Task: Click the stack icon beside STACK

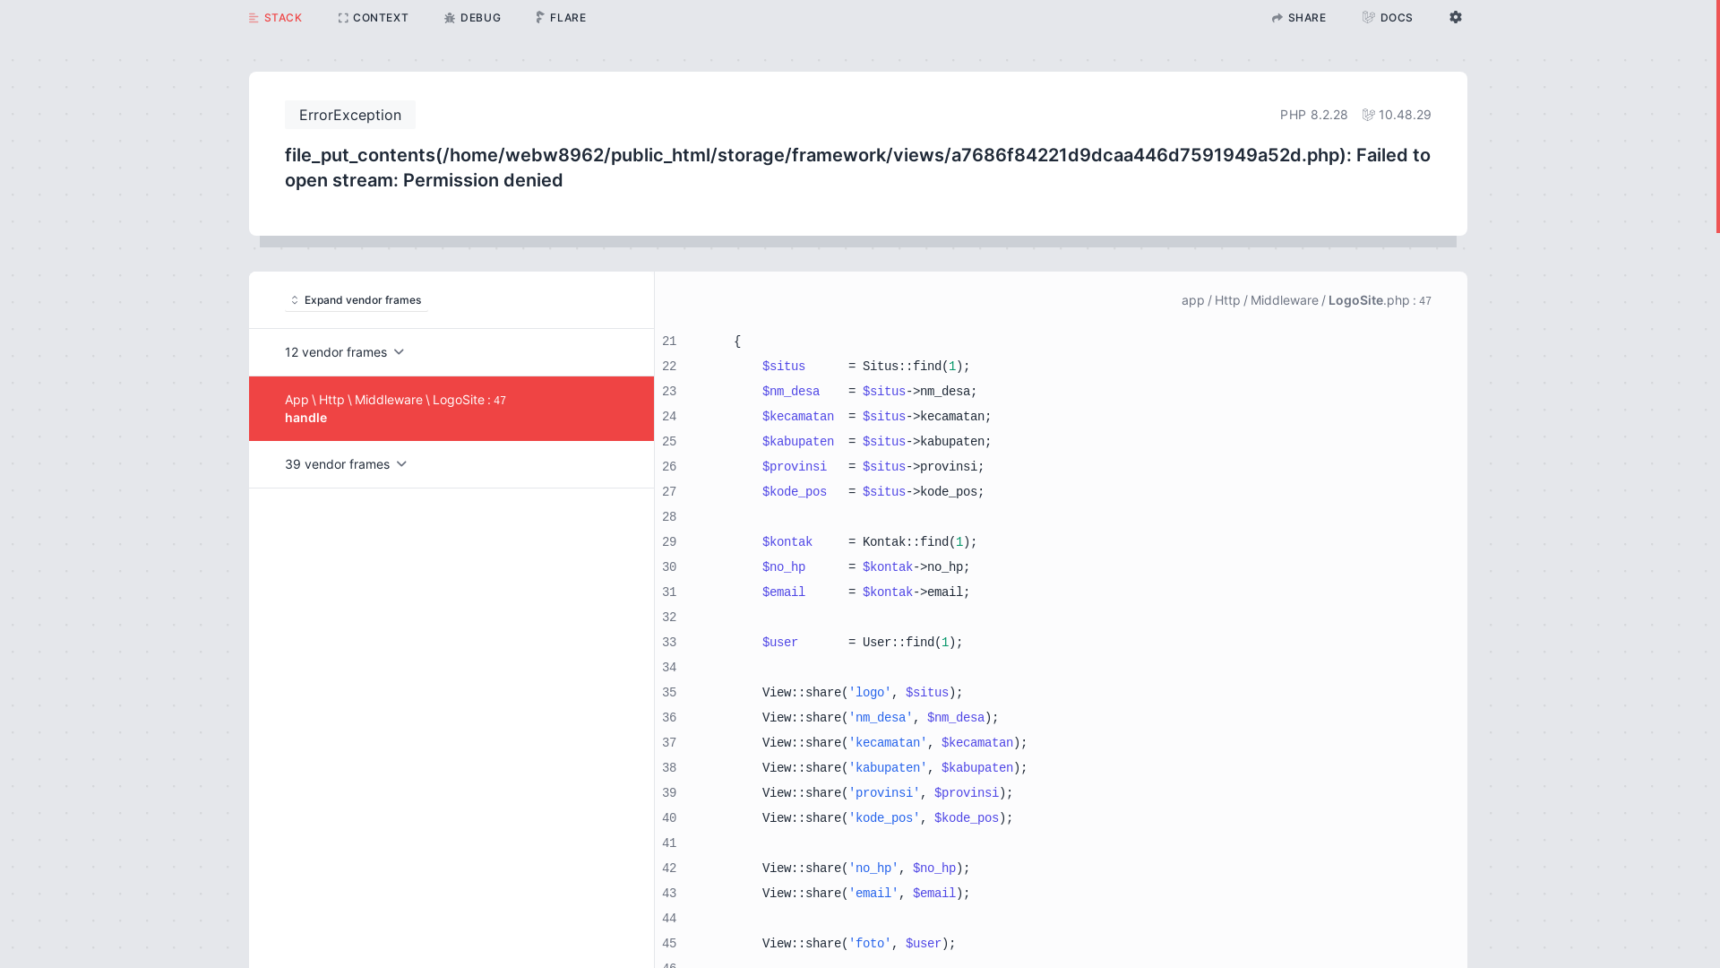Action: [x=254, y=18]
